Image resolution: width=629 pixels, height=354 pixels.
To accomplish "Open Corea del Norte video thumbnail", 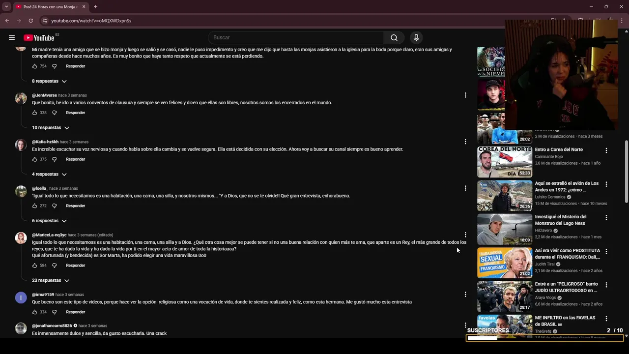I will pyautogui.click(x=505, y=162).
